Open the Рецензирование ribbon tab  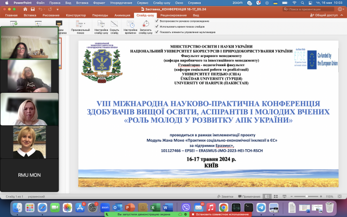point(173,15)
